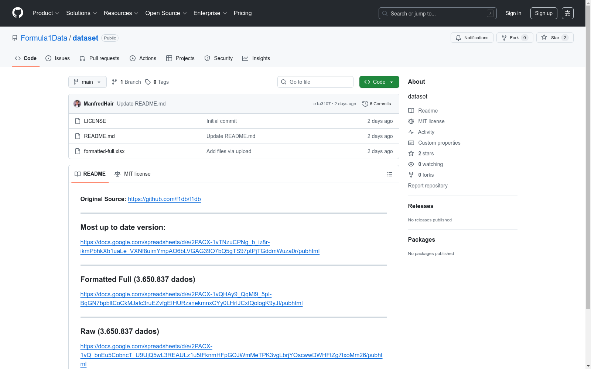Image resolution: width=591 pixels, height=369 pixels.
Task: Switch to the MIT license file tab
Action: click(133, 174)
